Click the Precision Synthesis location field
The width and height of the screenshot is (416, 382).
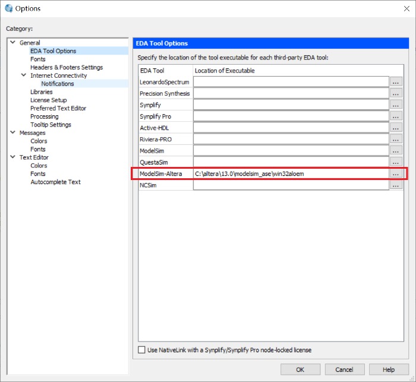pos(291,93)
